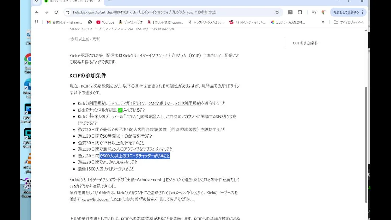Open the CrowdWorks bookmark
The height and width of the screenshot is (220, 391).
[x=206, y=22]
